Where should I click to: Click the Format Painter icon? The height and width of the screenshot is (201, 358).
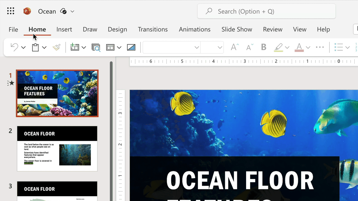(56, 47)
